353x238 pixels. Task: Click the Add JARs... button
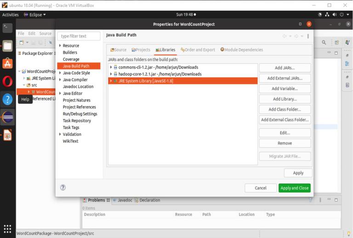pos(285,68)
